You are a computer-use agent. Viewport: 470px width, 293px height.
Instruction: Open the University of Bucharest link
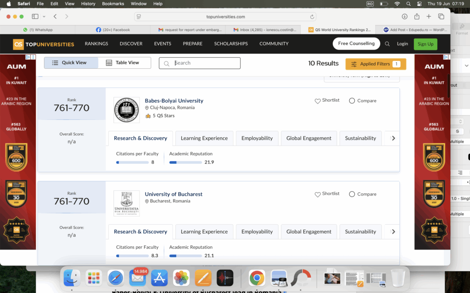pyautogui.click(x=173, y=194)
